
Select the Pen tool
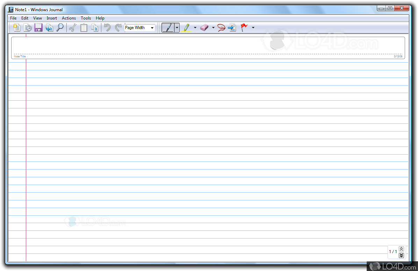pos(168,28)
